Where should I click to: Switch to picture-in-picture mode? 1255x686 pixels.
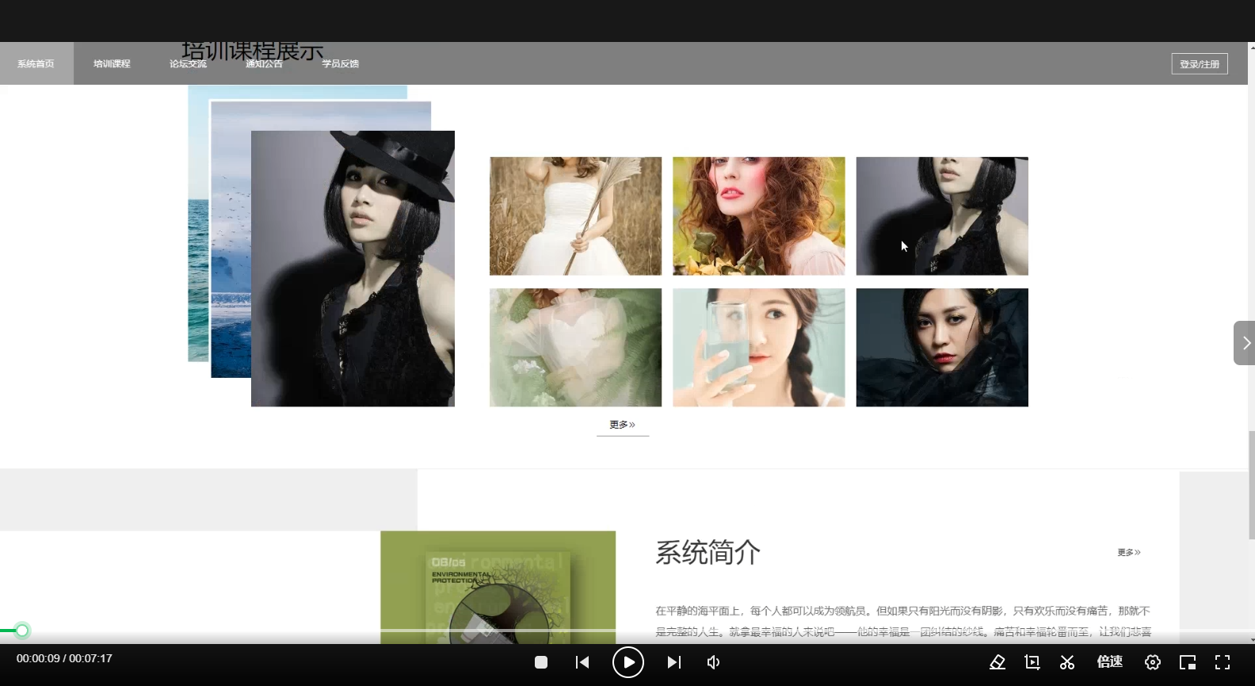tap(1188, 662)
